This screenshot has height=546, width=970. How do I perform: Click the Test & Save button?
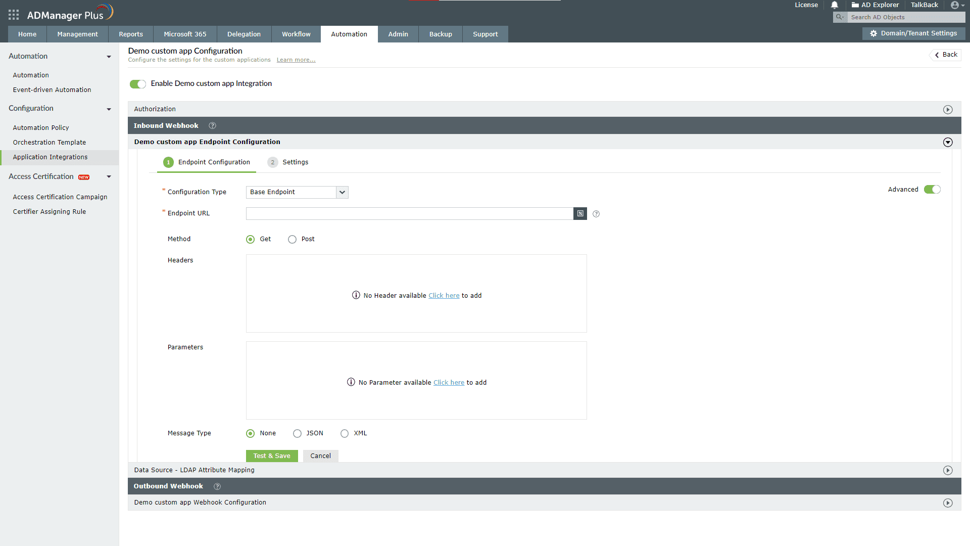point(272,456)
